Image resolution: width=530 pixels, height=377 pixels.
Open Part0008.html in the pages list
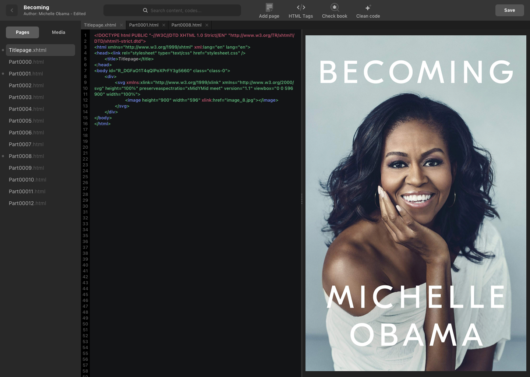point(40,156)
